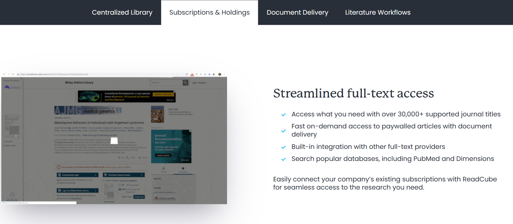This screenshot has height=224, width=513.
Task: Select the Literature Workflows tab
Action: click(378, 12)
